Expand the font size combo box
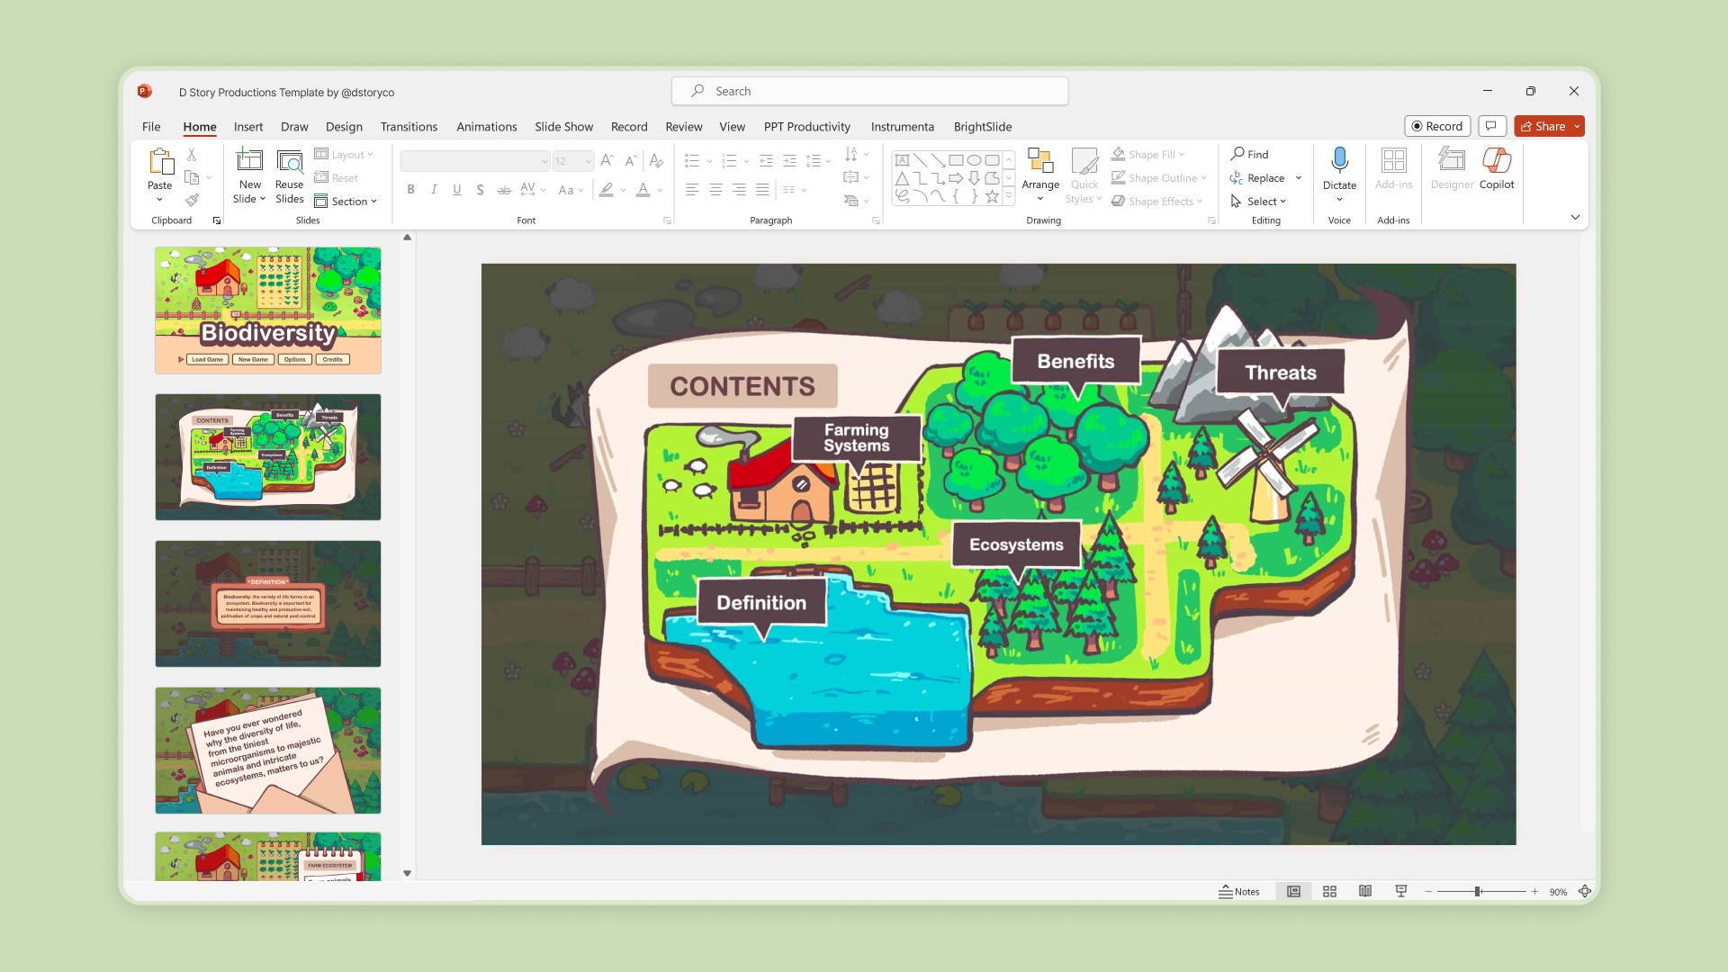Screen dimensions: 1728x972 coord(589,162)
